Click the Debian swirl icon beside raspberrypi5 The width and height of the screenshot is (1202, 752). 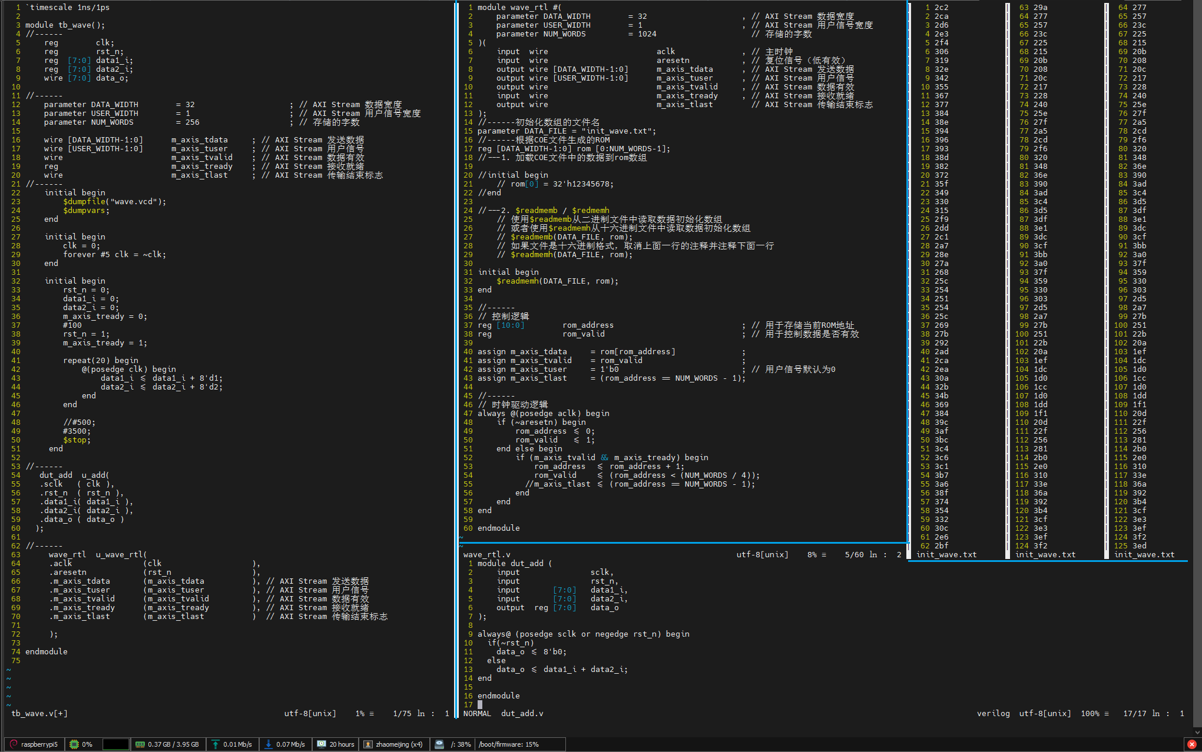point(14,744)
